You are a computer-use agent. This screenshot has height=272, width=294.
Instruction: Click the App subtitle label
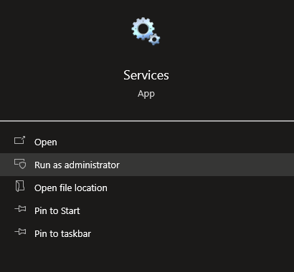(x=146, y=94)
